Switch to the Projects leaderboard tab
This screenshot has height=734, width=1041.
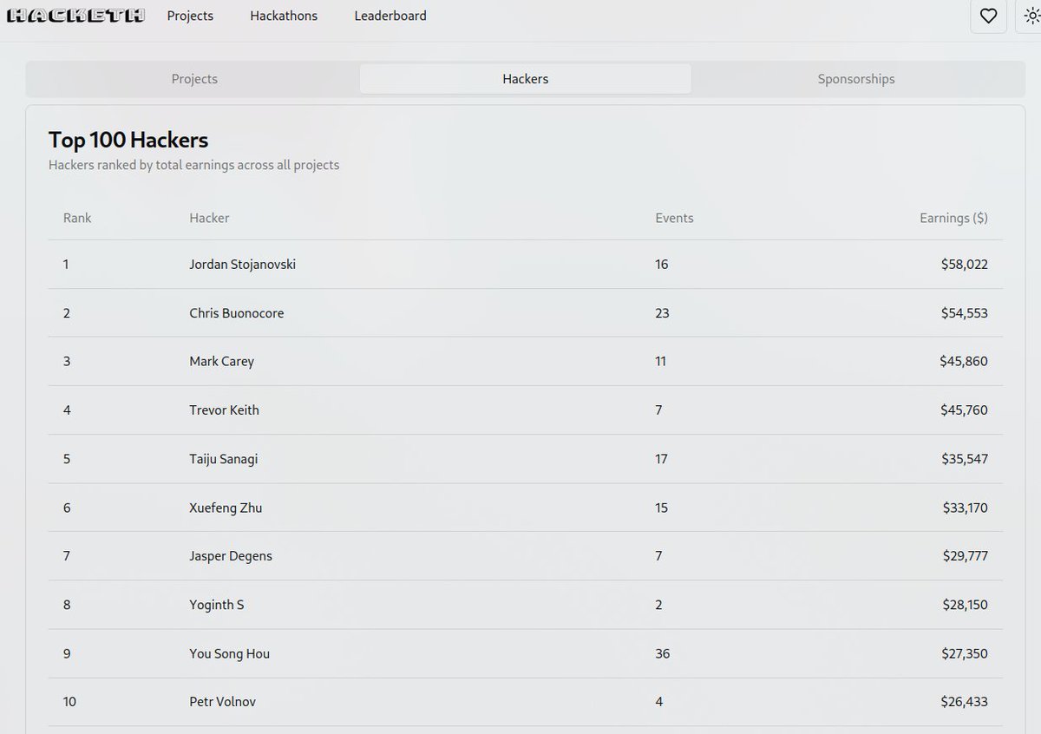[194, 79]
